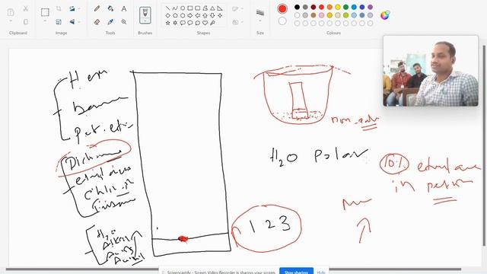This screenshot has width=487, height=274.
Task: Pick the Rounded rectangle shape
Action: 198,8
